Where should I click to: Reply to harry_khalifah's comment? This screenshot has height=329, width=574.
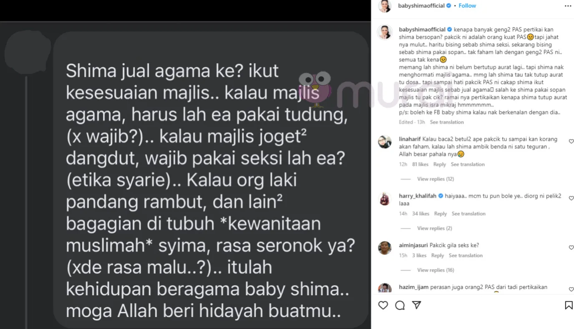(441, 214)
